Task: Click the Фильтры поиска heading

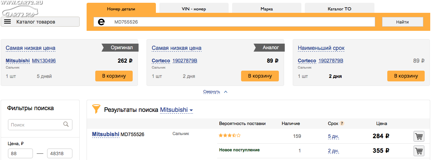Action: (x=30, y=108)
